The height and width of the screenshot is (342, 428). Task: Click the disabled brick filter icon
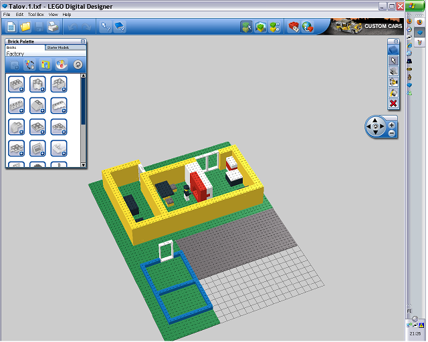pos(14,65)
